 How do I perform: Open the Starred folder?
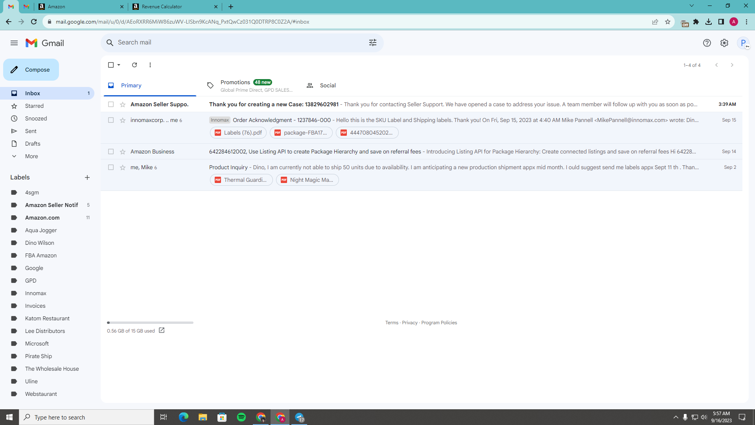tap(47, 106)
